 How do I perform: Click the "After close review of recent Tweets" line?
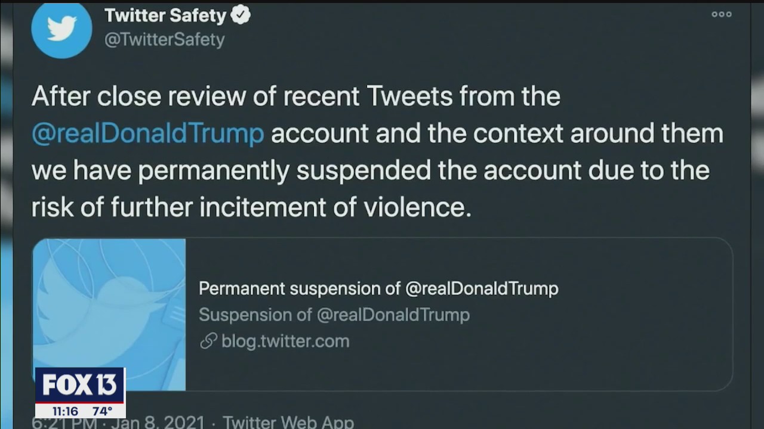pyautogui.click(x=296, y=96)
